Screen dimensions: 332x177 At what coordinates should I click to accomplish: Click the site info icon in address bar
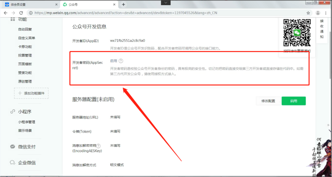tap(31, 13)
